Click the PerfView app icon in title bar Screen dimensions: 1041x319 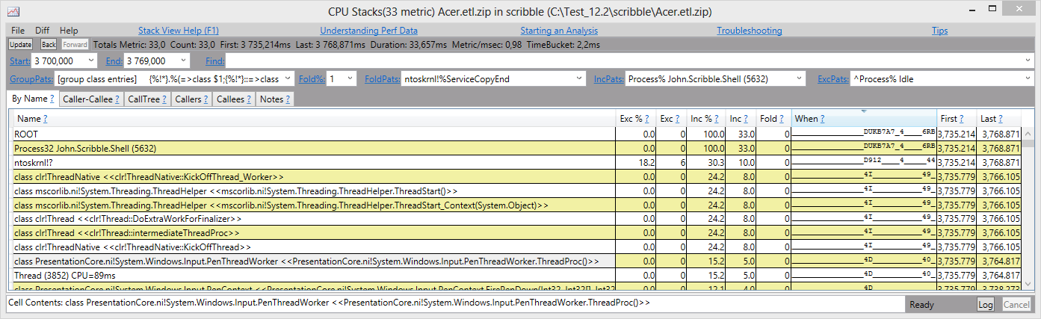(15, 12)
